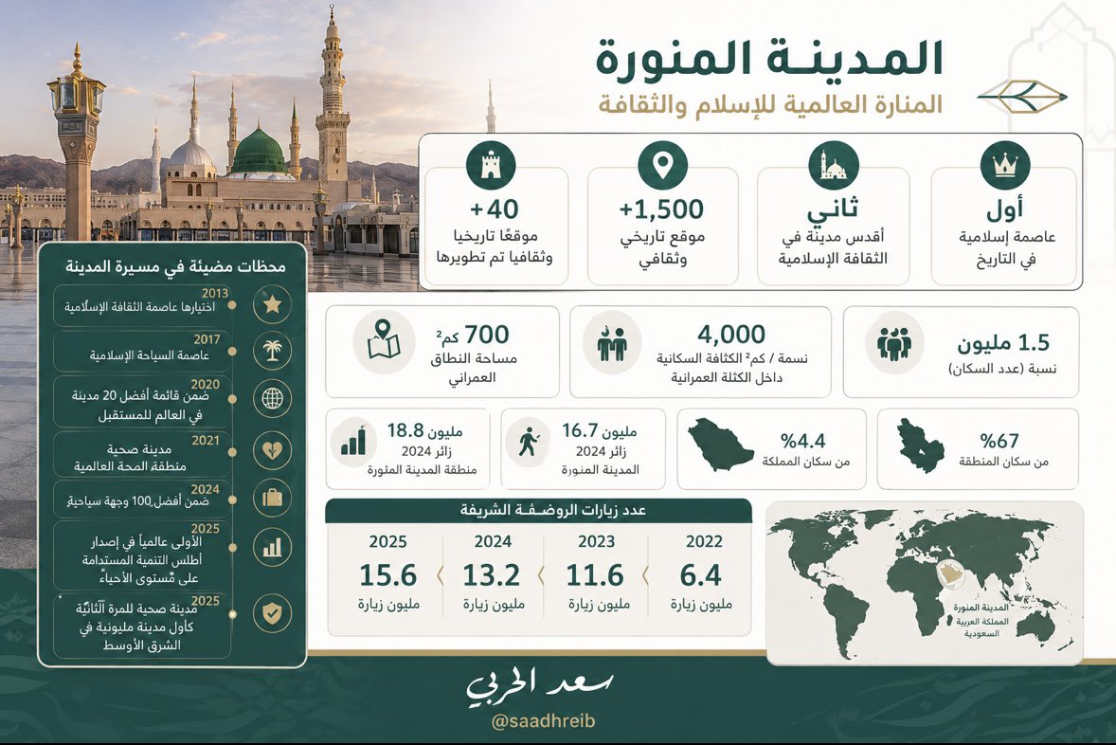Click the mosque icon above ثاني
1116x745 pixels.
(x=834, y=166)
